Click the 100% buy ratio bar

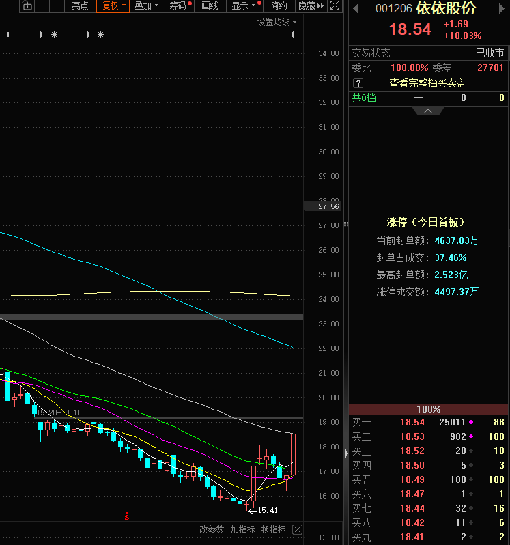(x=428, y=409)
